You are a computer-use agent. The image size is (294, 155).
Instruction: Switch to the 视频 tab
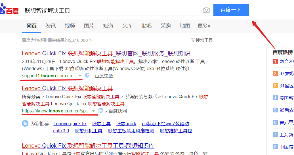[70, 26]
